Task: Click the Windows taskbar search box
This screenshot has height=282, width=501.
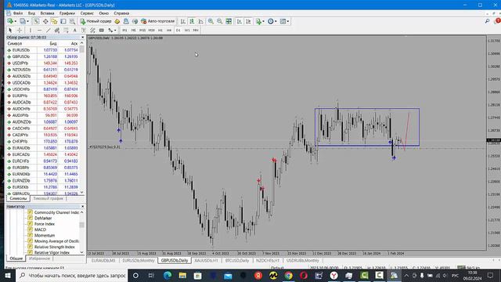Action: coord(72,275)
